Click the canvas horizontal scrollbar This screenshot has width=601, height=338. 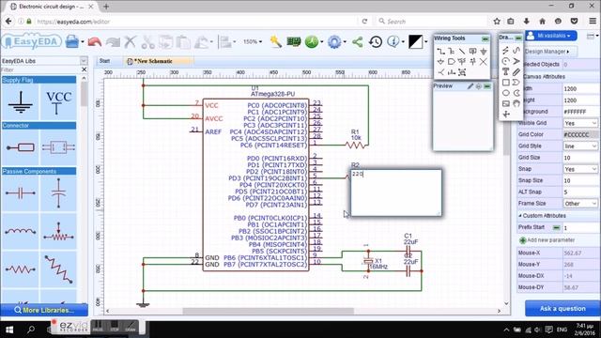pos(268,311)
